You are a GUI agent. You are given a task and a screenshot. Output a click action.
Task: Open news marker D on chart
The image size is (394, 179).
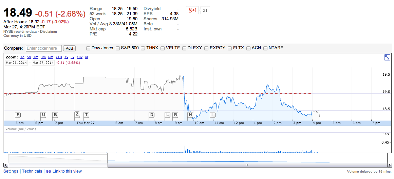(151, 115)
